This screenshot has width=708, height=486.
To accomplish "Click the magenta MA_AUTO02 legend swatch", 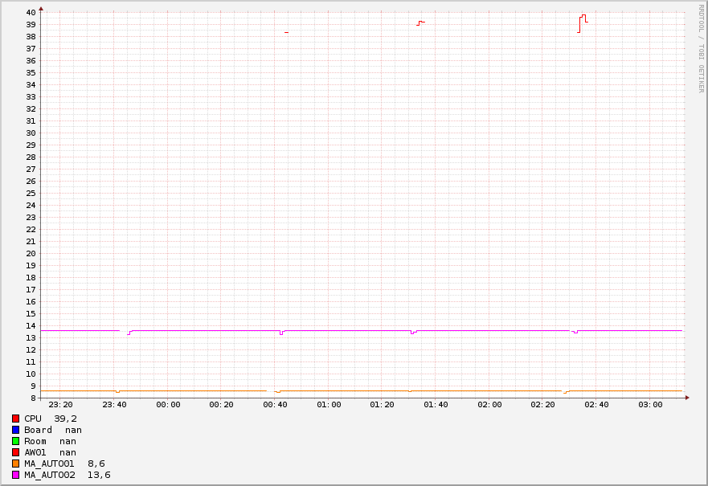I will click(x=15, y=475).
